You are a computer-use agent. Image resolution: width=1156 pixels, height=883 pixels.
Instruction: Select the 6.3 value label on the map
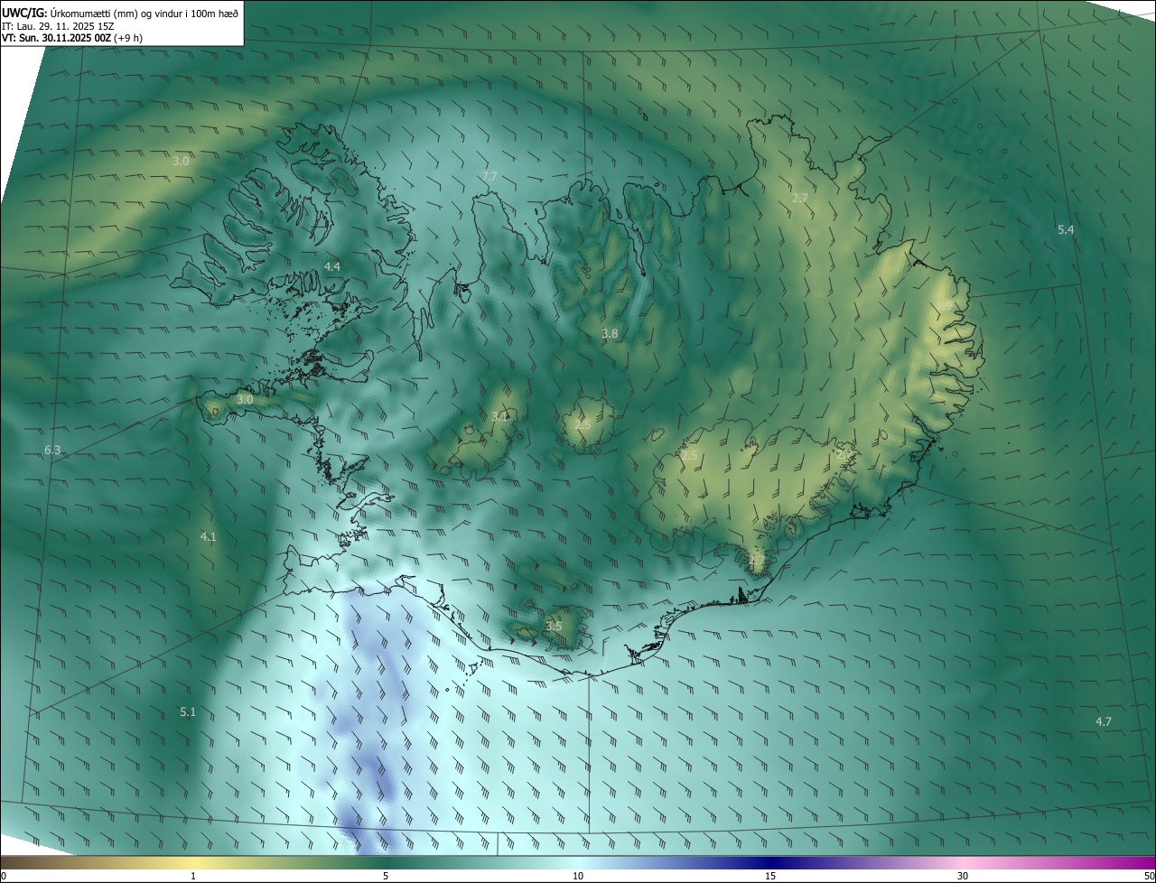coord(52,450)
